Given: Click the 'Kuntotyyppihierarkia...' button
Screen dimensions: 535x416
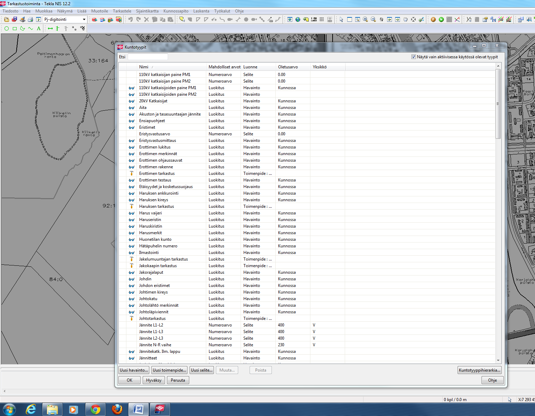Looking at the screenshot, I should [x=480, y=370].
